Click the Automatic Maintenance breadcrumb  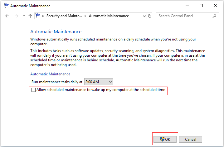click(109, 16)
